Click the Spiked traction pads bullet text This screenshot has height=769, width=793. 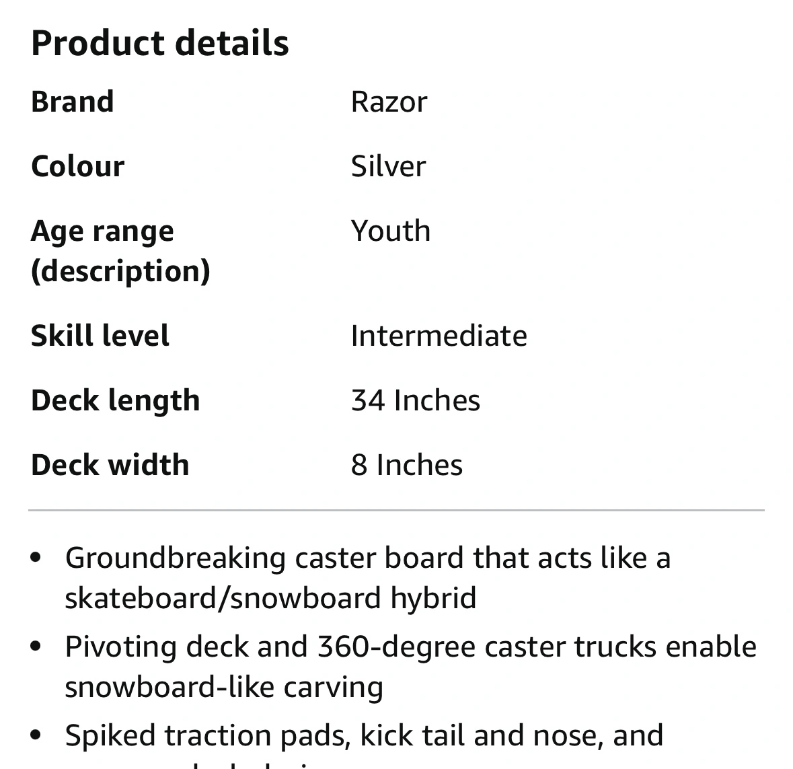click(x=364, y=735)
